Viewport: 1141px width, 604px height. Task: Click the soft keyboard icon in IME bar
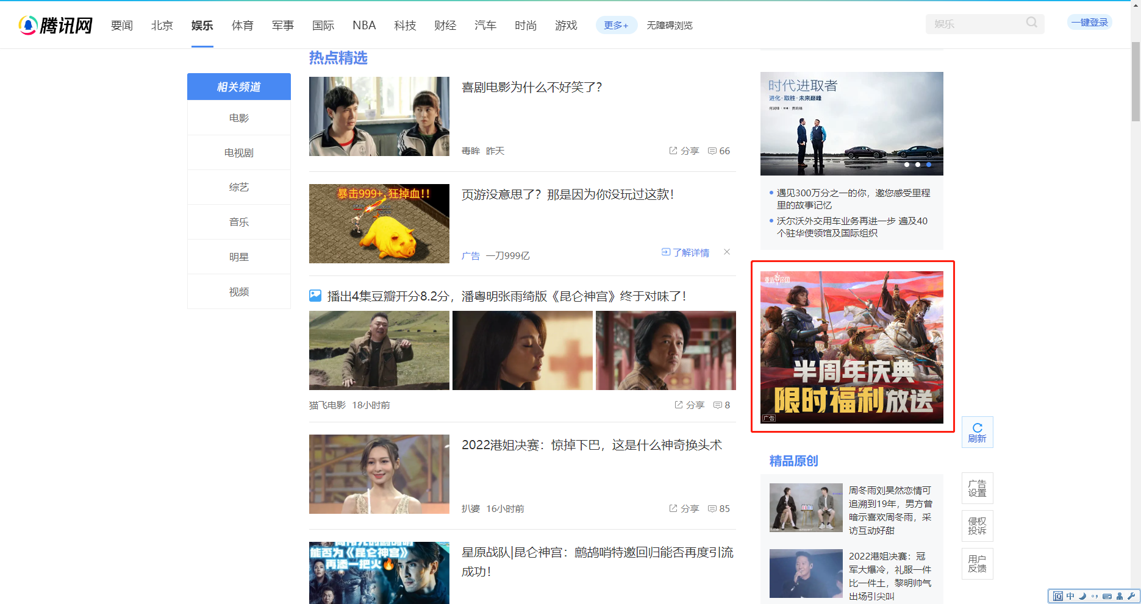pyautogui.click(x=1107, y=596)
